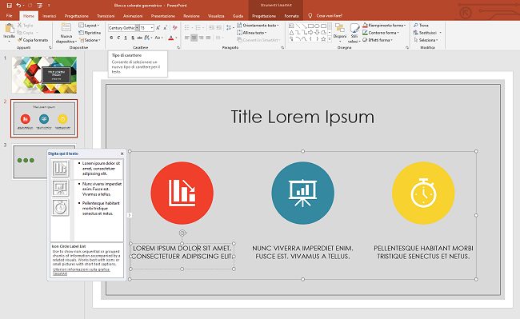The height and width of the screenshot is (319, 520).
Task: Clear all formatting eraser icon
Action: (174, 28)
